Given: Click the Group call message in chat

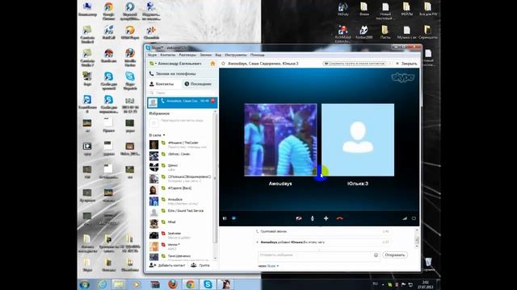Looking at the screenshot, I should pyautogui.click(x=273, y=231).
